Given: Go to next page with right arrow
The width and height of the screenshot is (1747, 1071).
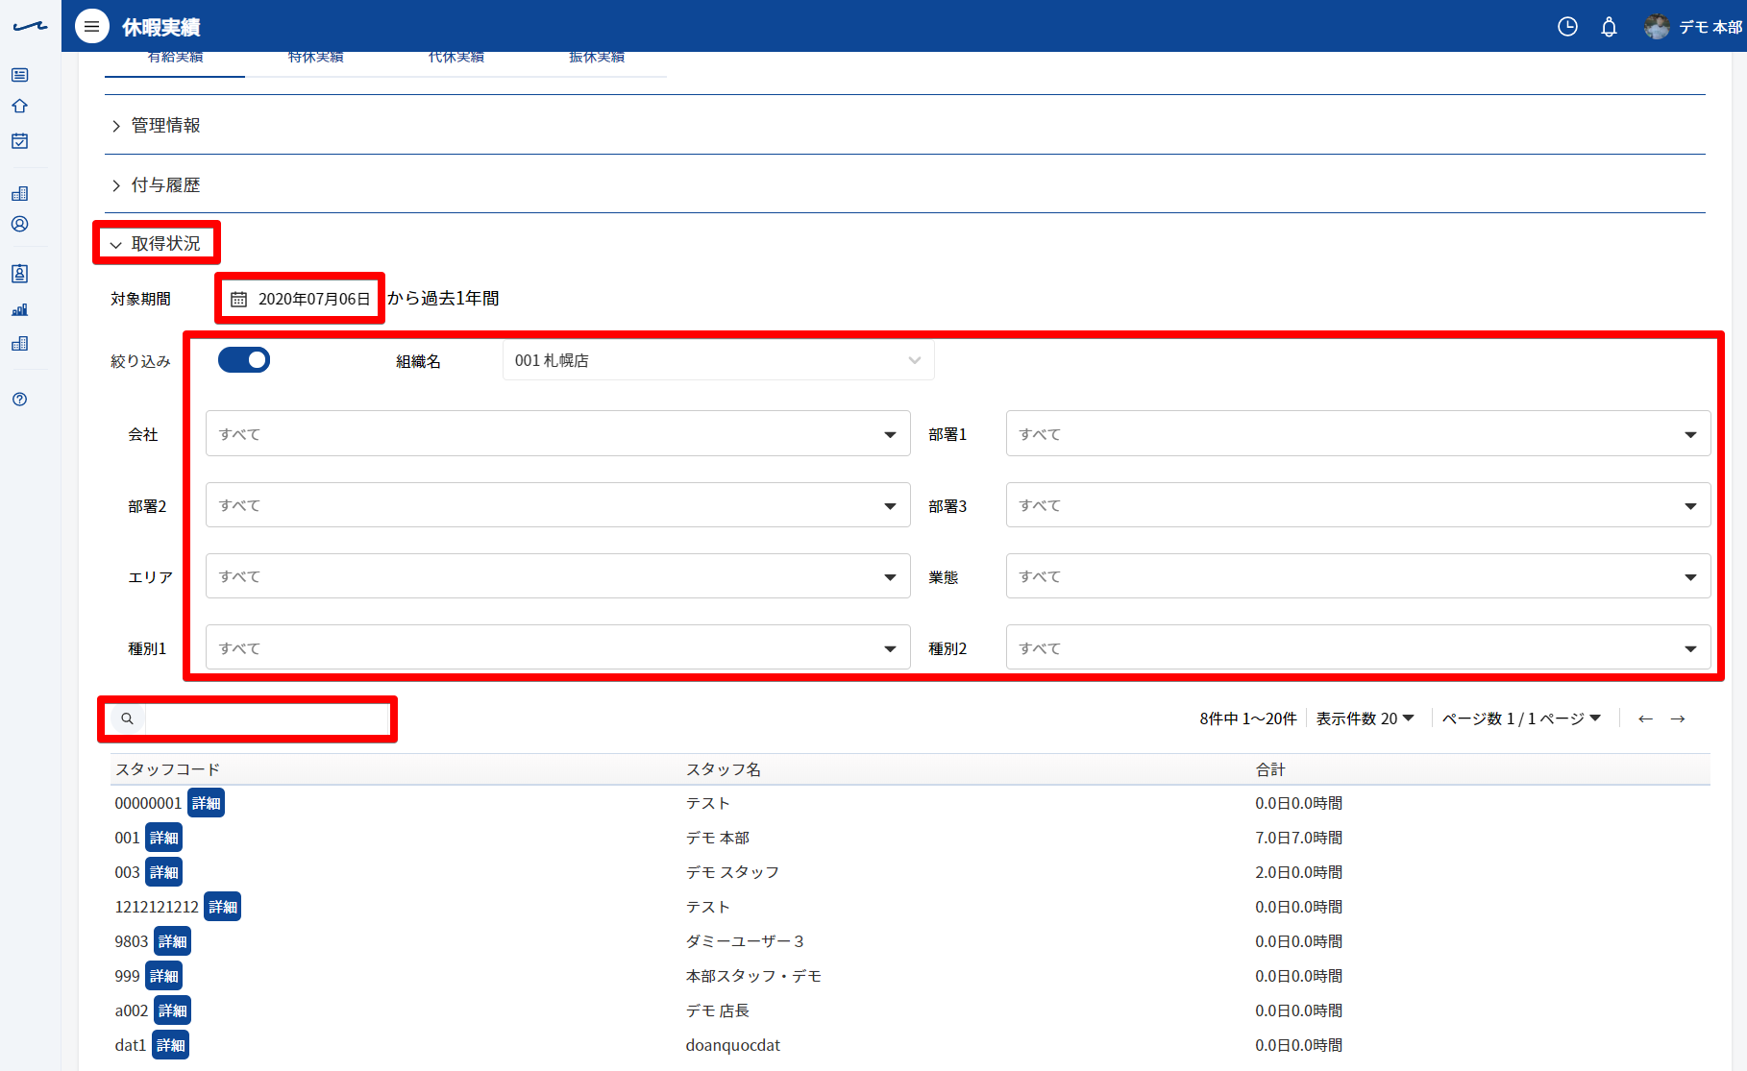Looking at the screenshot, I should click(x=1678, y=718).
